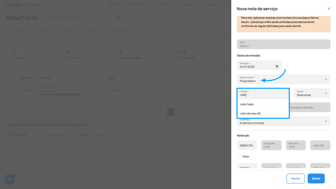This screenshot has width=336, height=189.
Task: Click the Valor column header
Action: (111, 78)
